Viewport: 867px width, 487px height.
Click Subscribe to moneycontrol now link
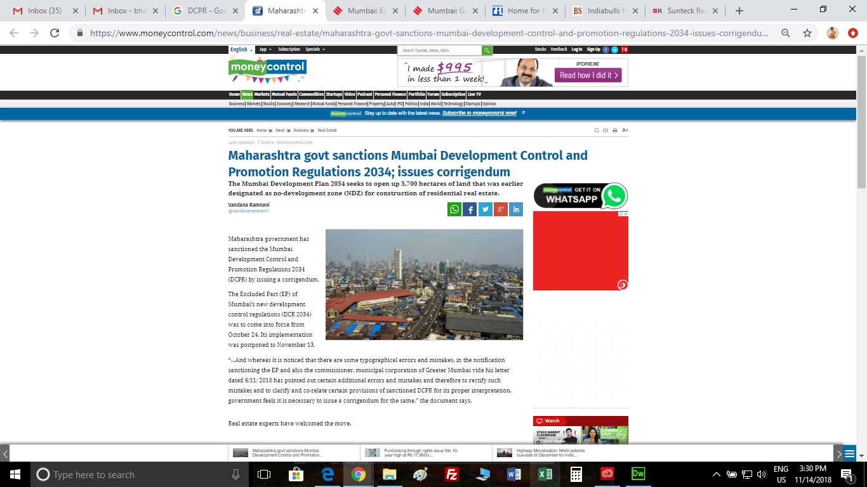(x=479, y=113)
